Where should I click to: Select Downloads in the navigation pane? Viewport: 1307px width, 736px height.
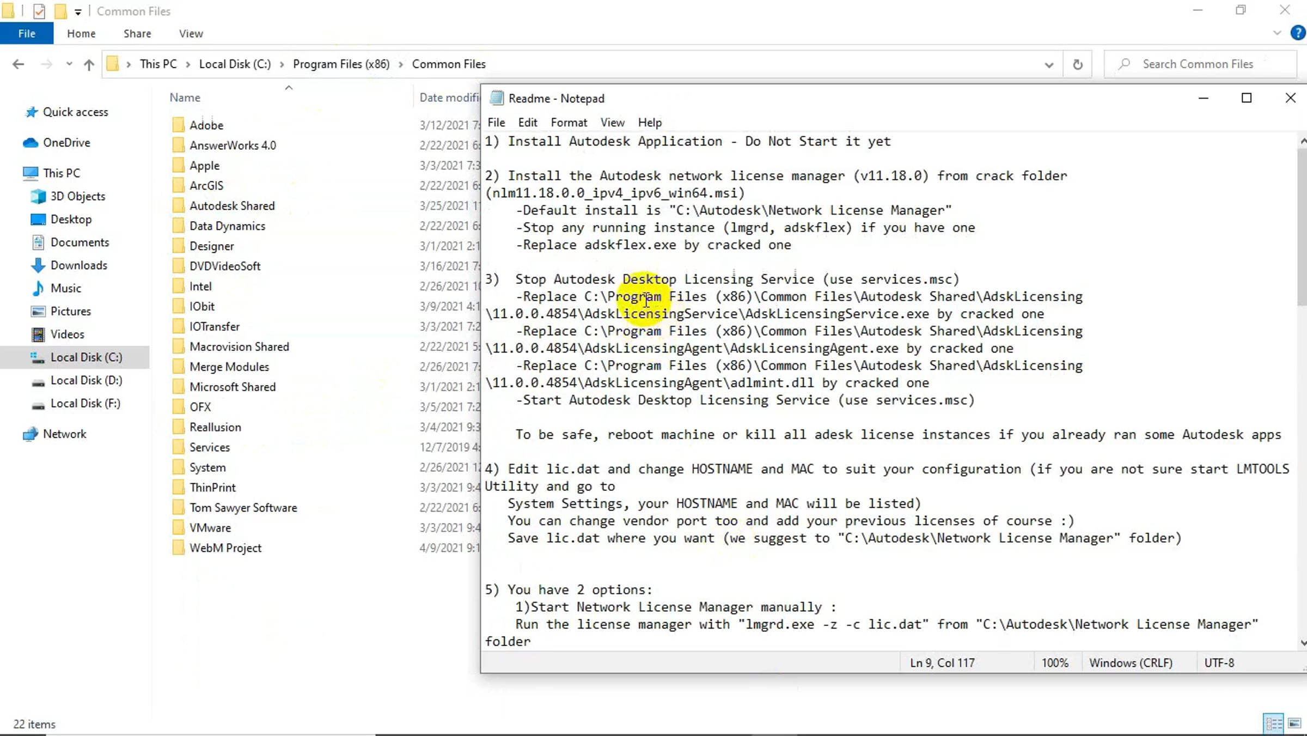78,265
